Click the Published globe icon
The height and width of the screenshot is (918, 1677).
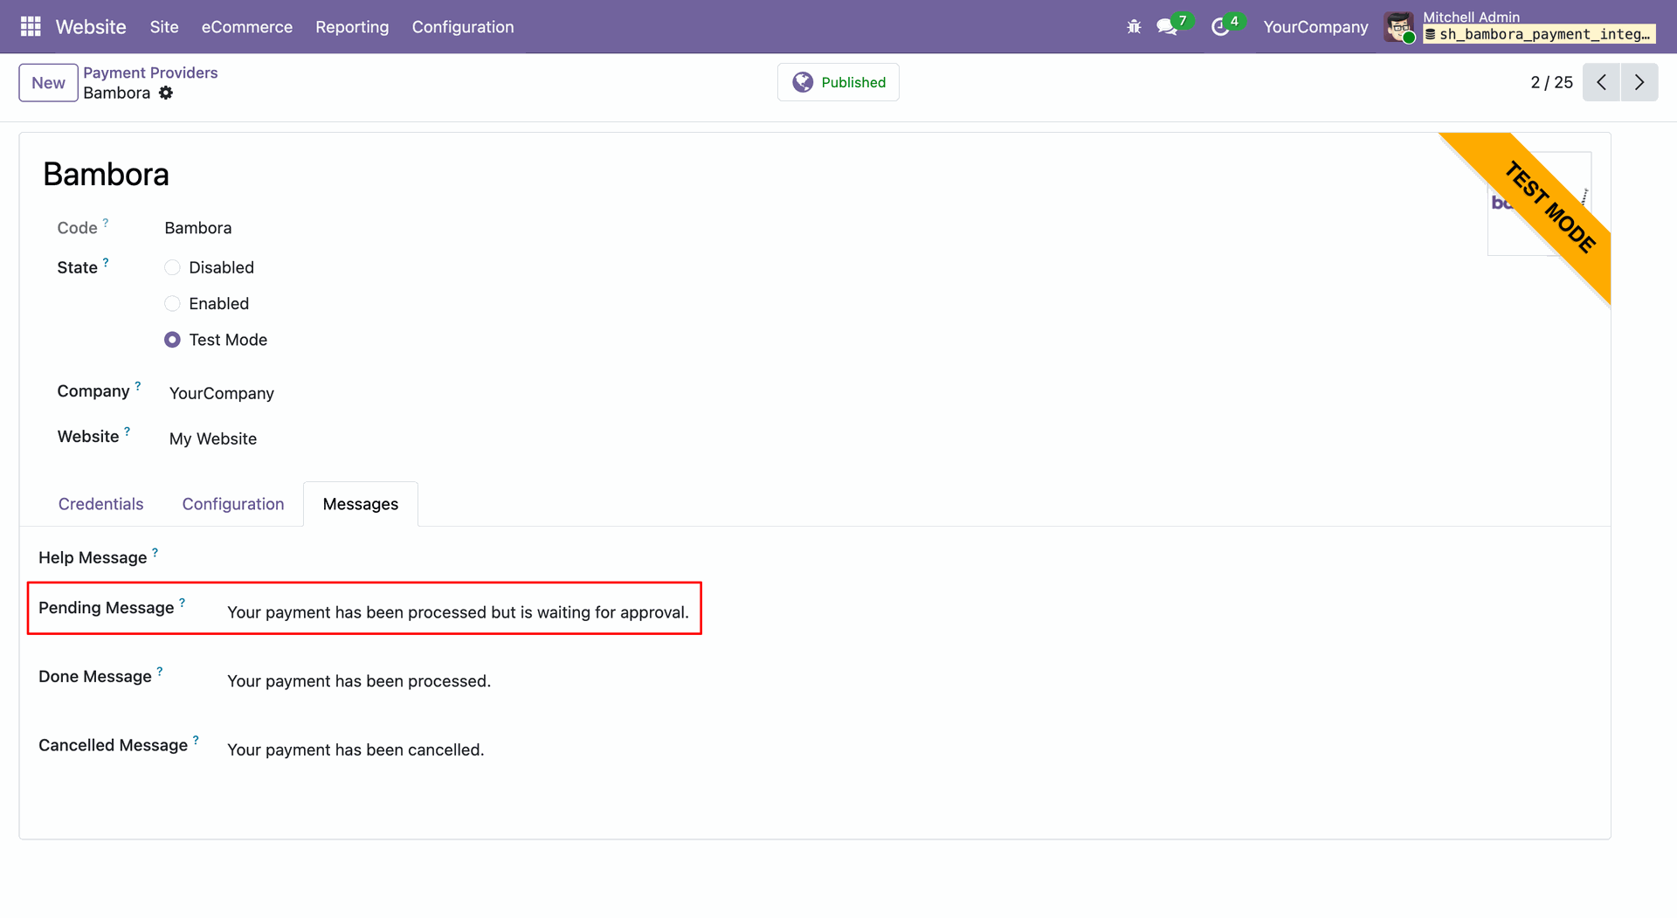(803, 82)
